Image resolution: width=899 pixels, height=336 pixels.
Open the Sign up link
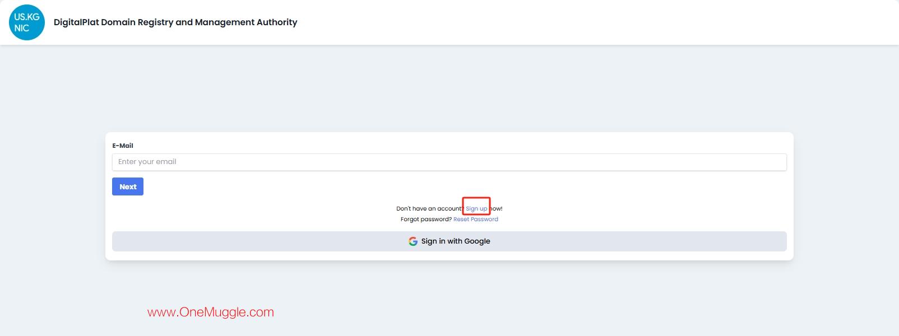click(x=476, y=208)
